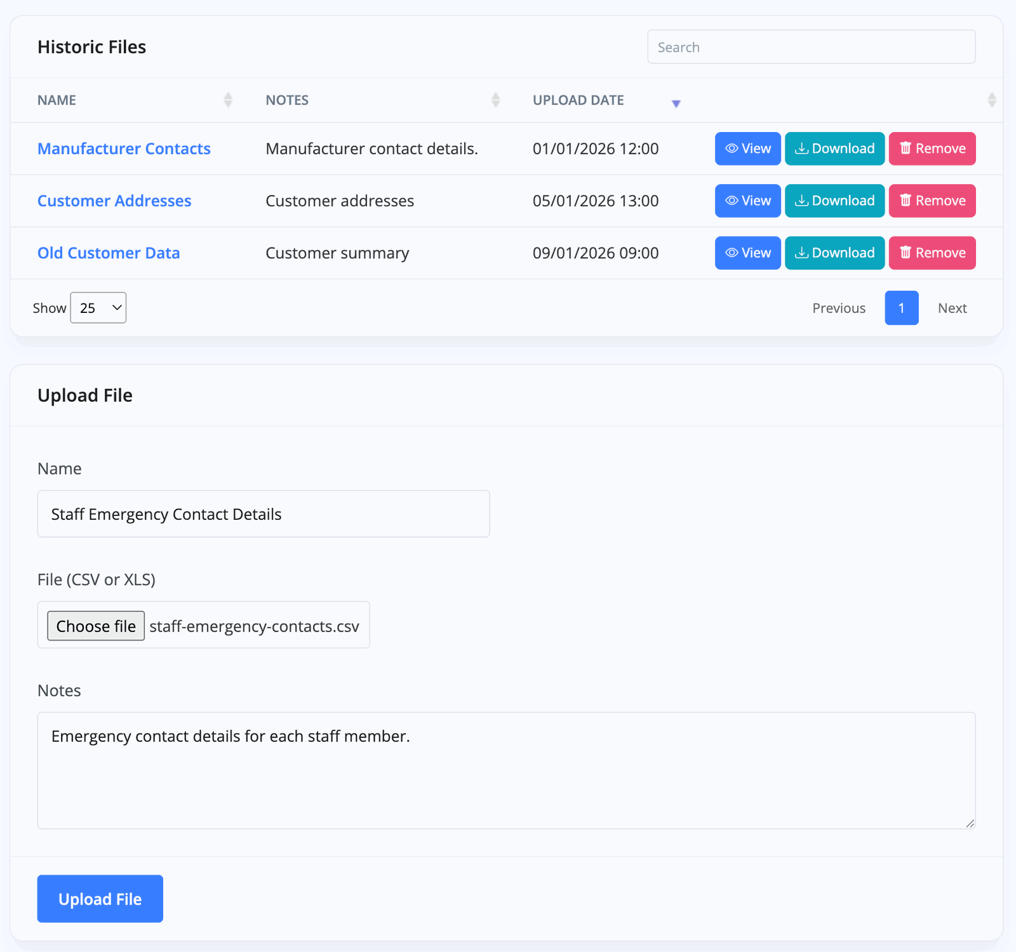Click the Upload File button

pos(100,899)
